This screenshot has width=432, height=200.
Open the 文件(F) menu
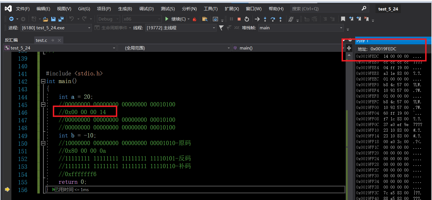pos(23,9)
